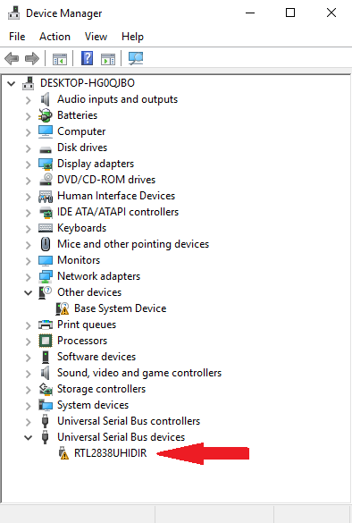Collapse Universal Serial Bus devices

(29, 437)
